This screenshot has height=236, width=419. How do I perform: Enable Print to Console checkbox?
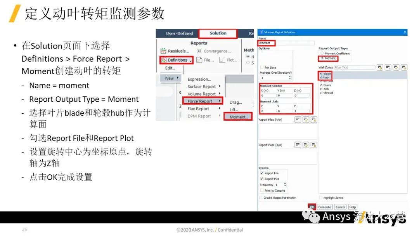(x=261, y=190)
